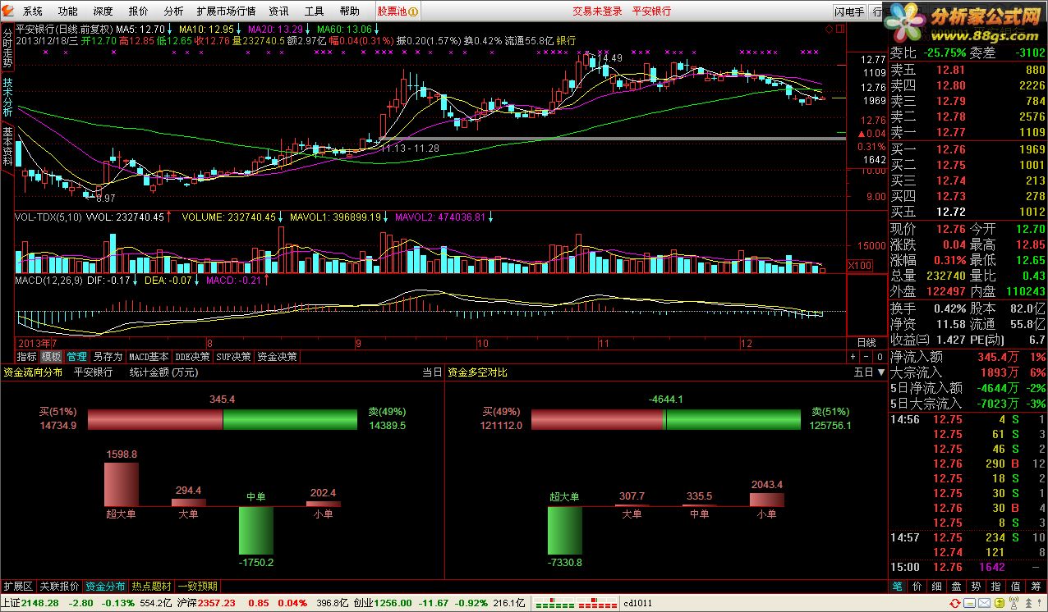Click the message window status icon
The image size is (1048, 612).
tap(971, 604)
